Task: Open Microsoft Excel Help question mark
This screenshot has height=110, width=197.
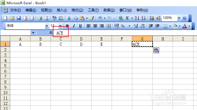Action: tap(185, 18)
